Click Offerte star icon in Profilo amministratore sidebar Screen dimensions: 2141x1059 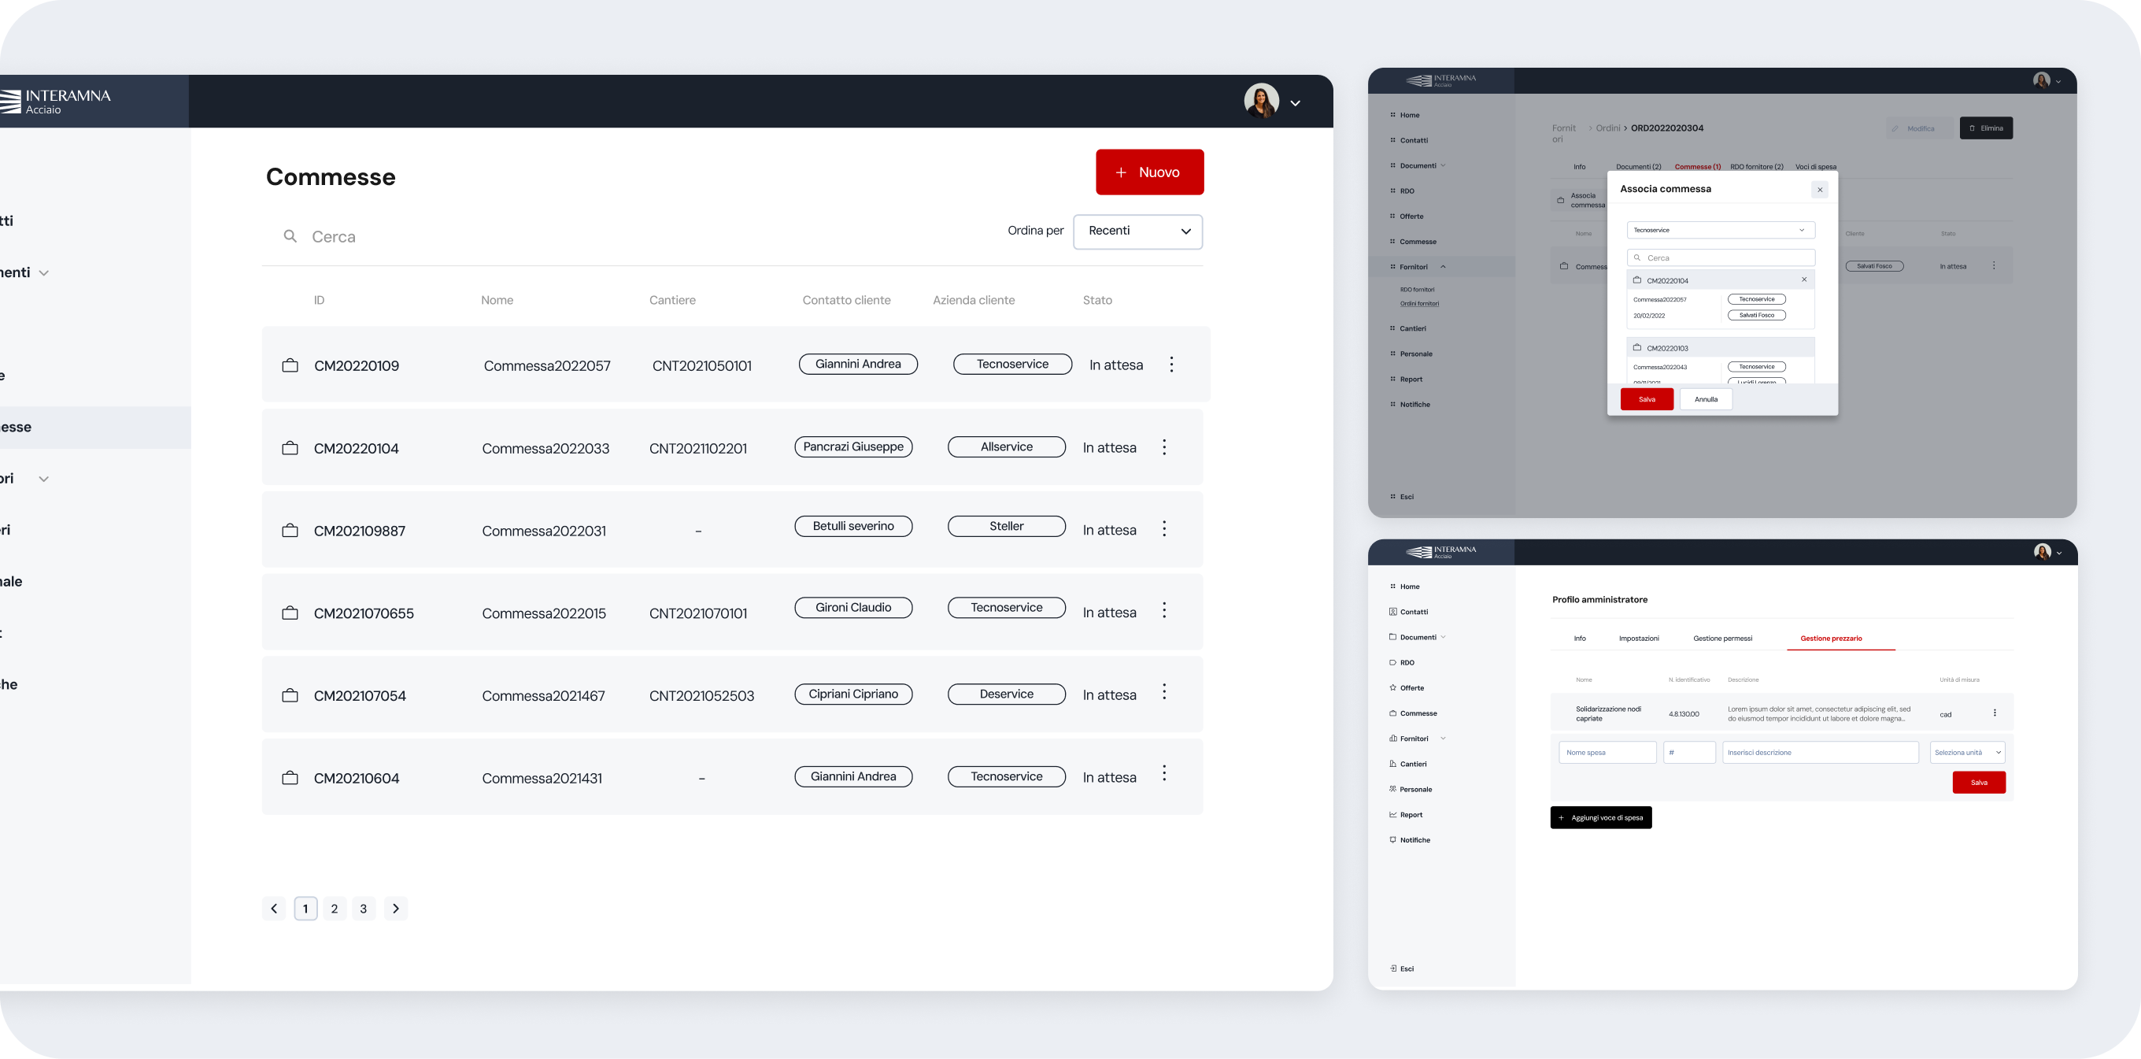(1393, 687)
